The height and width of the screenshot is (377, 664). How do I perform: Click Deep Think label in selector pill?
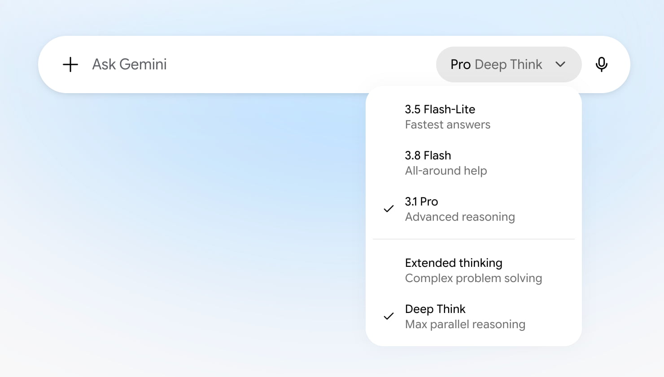pyautogui.click(x=508, y=65)
